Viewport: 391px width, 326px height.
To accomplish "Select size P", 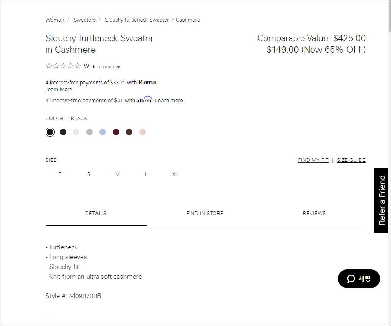I will (x=60, y=174).
